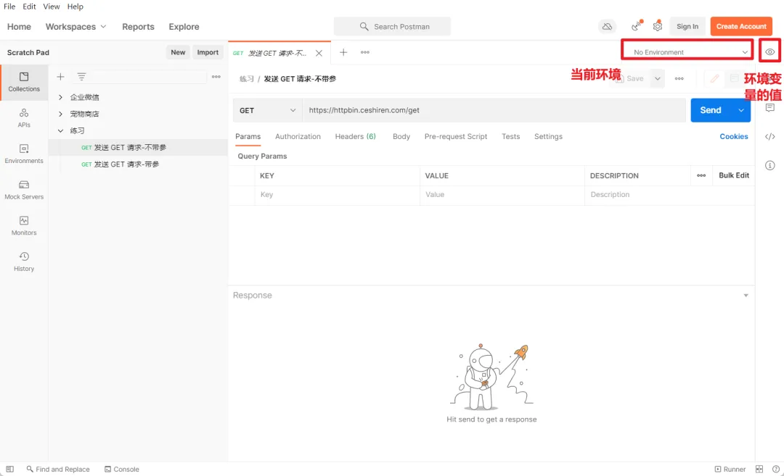Open the Workspaces dropdown
Screen dimensions: 784x476
[76, 26]
